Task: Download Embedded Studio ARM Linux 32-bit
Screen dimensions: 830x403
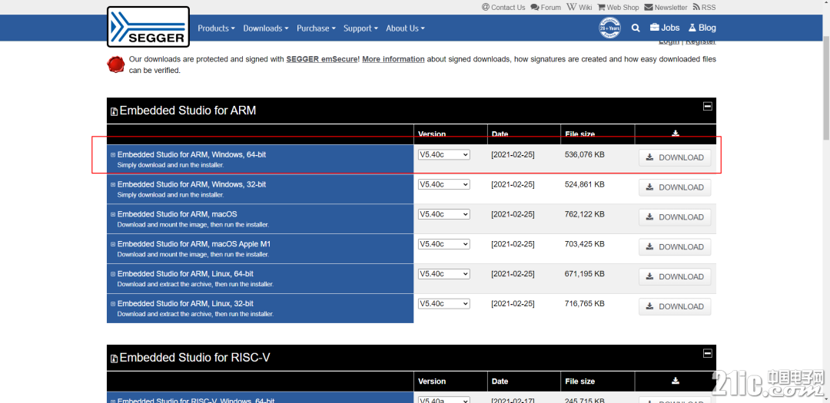Action: coord(675,306)
